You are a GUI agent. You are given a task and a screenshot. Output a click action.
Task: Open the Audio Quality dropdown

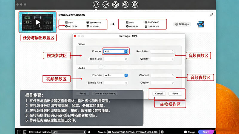click(162, 83)
